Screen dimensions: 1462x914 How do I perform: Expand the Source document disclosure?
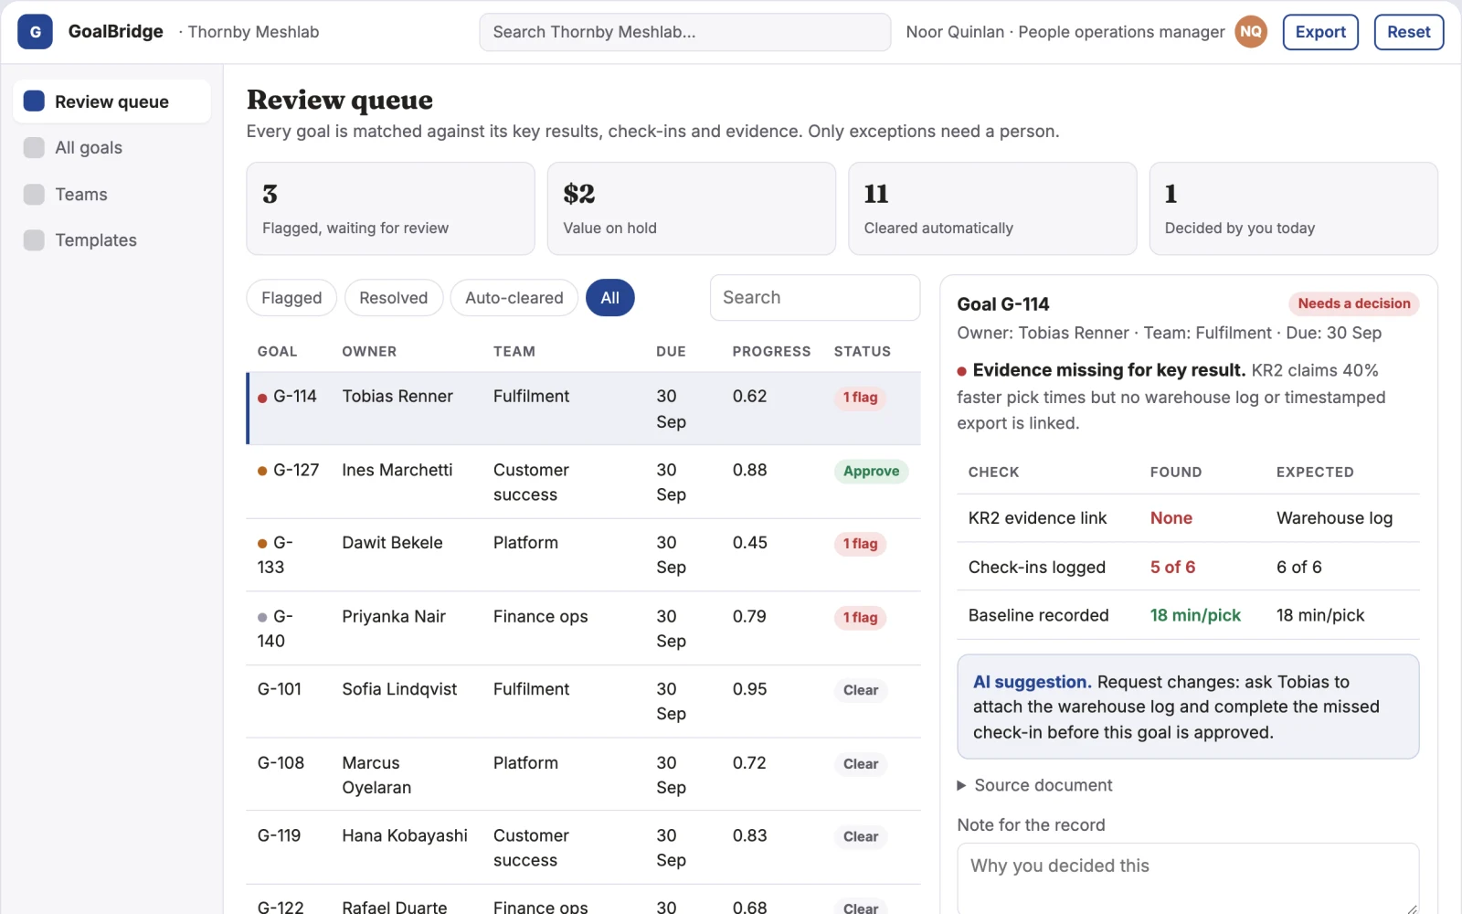[1034, 785]
